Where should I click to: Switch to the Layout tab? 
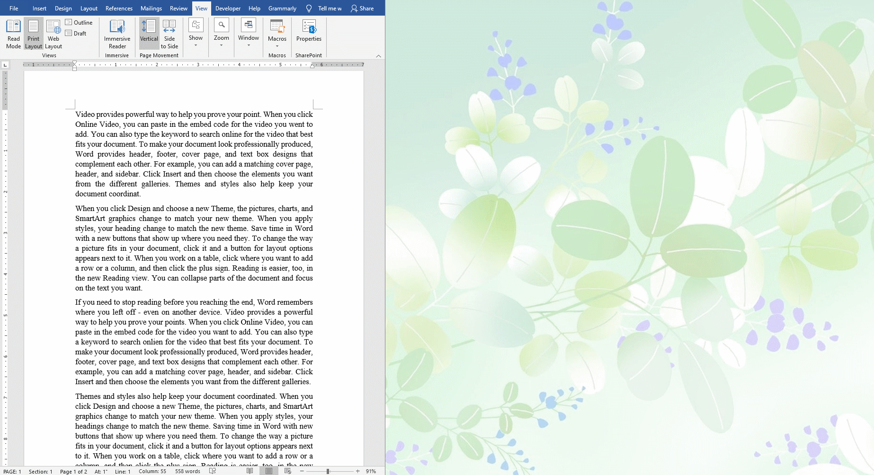tap(89, 8)
